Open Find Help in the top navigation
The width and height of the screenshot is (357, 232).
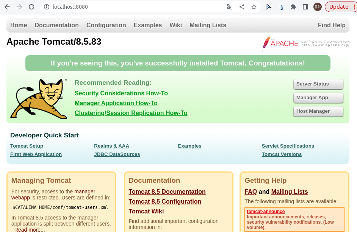pyautogui.click(x=332, y=25)
